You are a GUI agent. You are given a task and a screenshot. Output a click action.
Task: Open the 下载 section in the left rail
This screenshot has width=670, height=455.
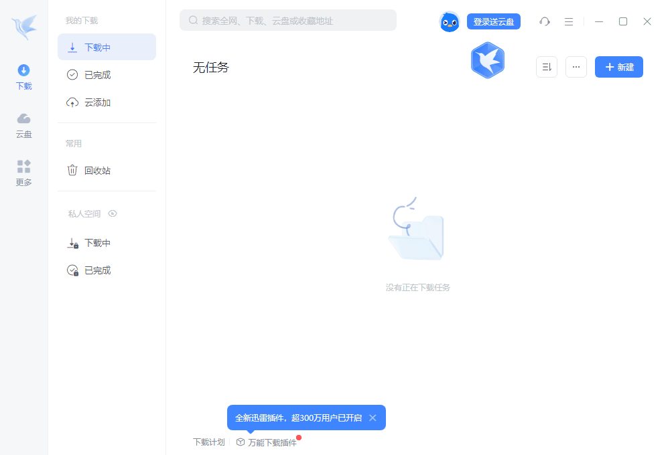[x=24, y=77]
